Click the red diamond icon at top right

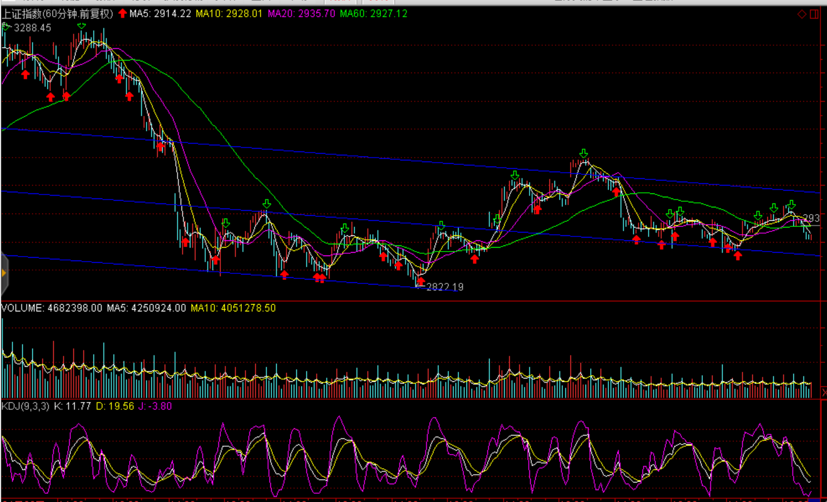pyautogui.click(x=802, y=14)
